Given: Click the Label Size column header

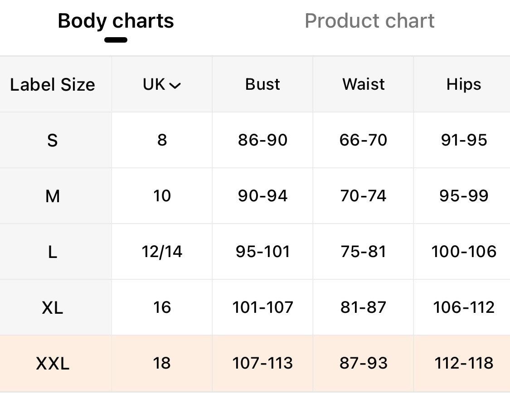Looking at the screenshot, I should click(53, 85).
